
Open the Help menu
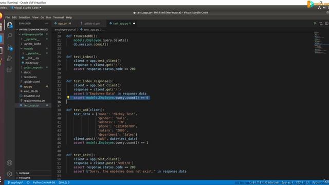[69, 17]
